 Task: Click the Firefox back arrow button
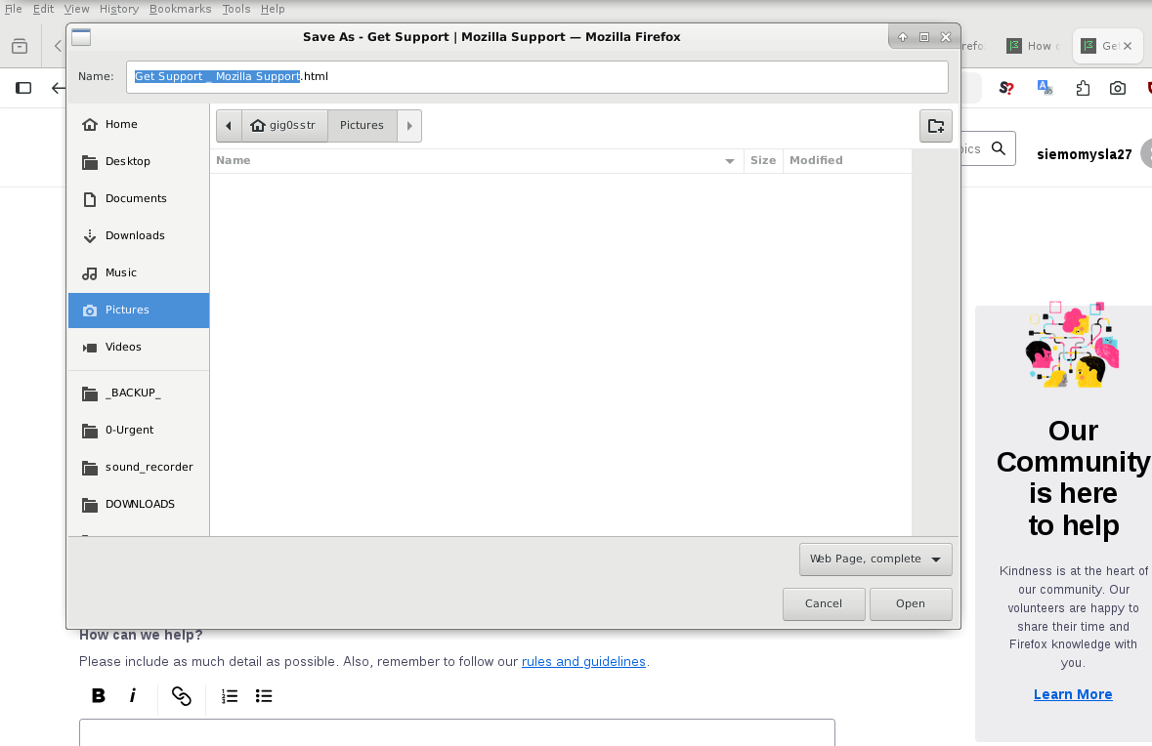click(x=58, y=88)
